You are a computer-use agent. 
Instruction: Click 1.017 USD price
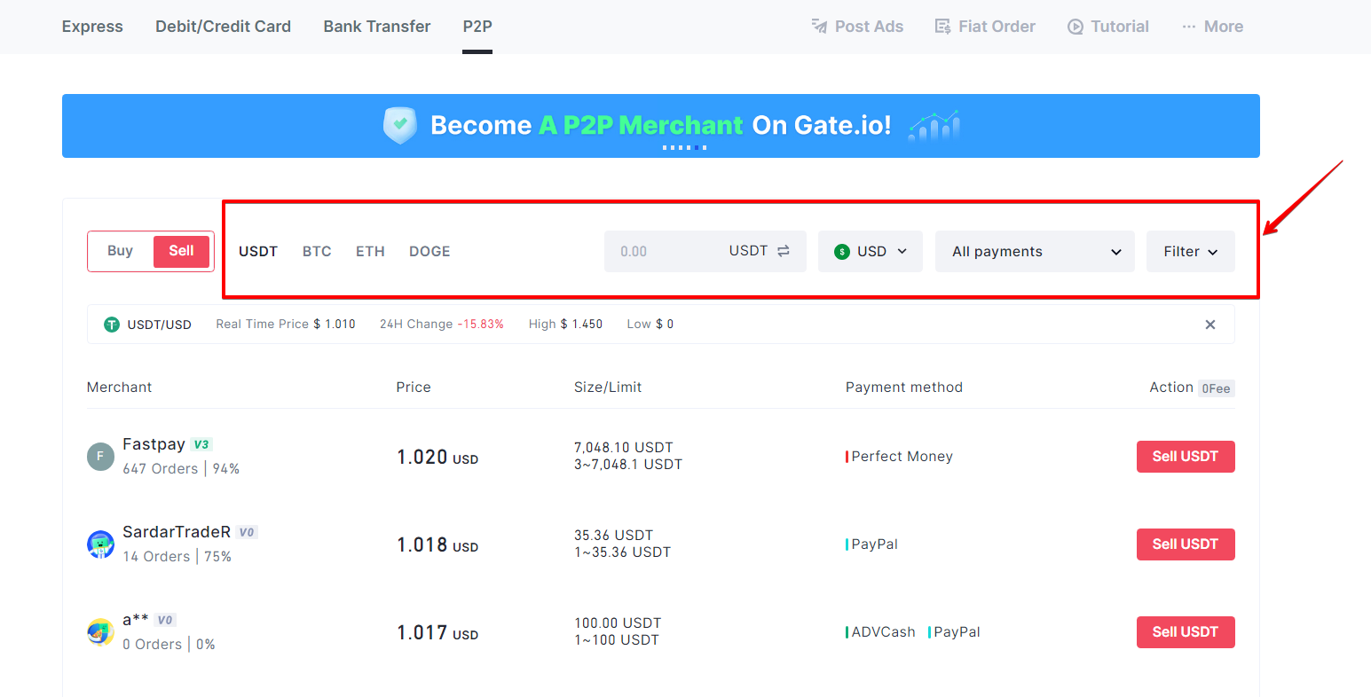[437, 633]
